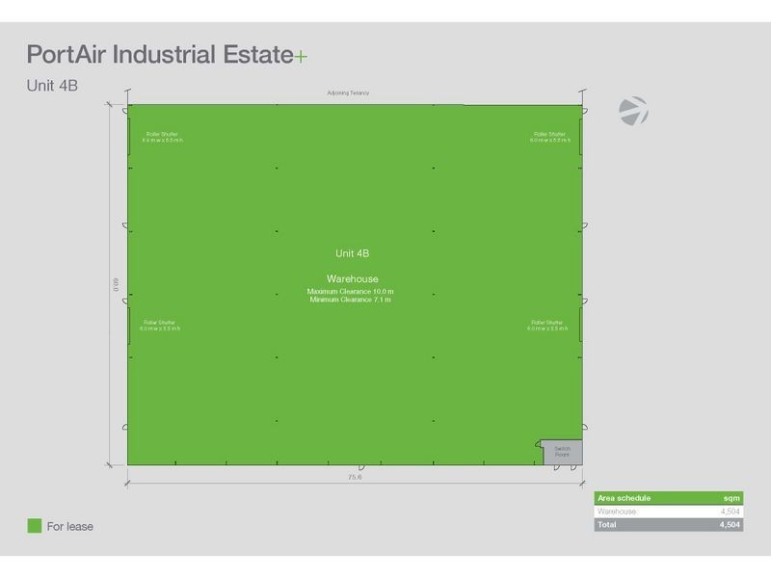This screenshot has height=578, width=771.
Task: Click the green plus sign in the title
Action: pos(301,55)
